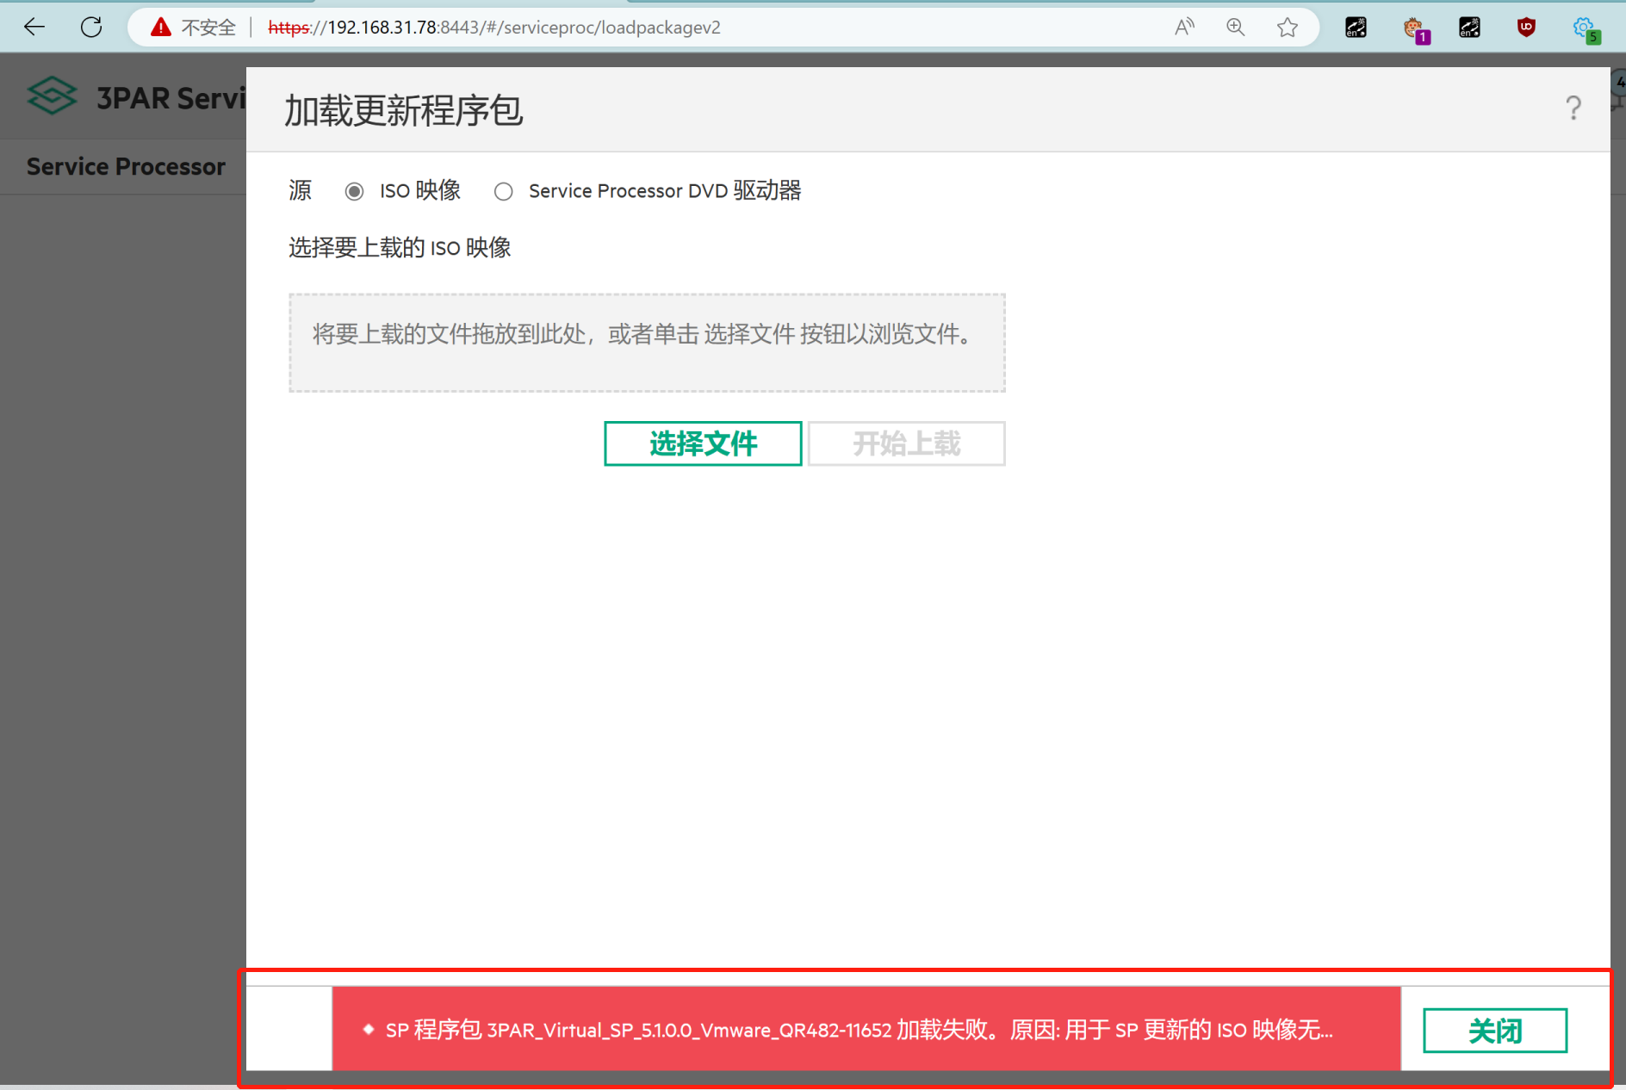Open the black extension icon beside uBlock shield
The height and width of the screenshot is (1090, 1626).
pyautogui.click(x=1469, y=28)
